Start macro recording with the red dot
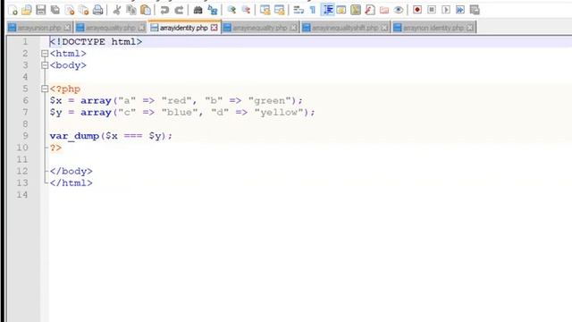This screenshot has width=572, height=322. coord(417,10)
